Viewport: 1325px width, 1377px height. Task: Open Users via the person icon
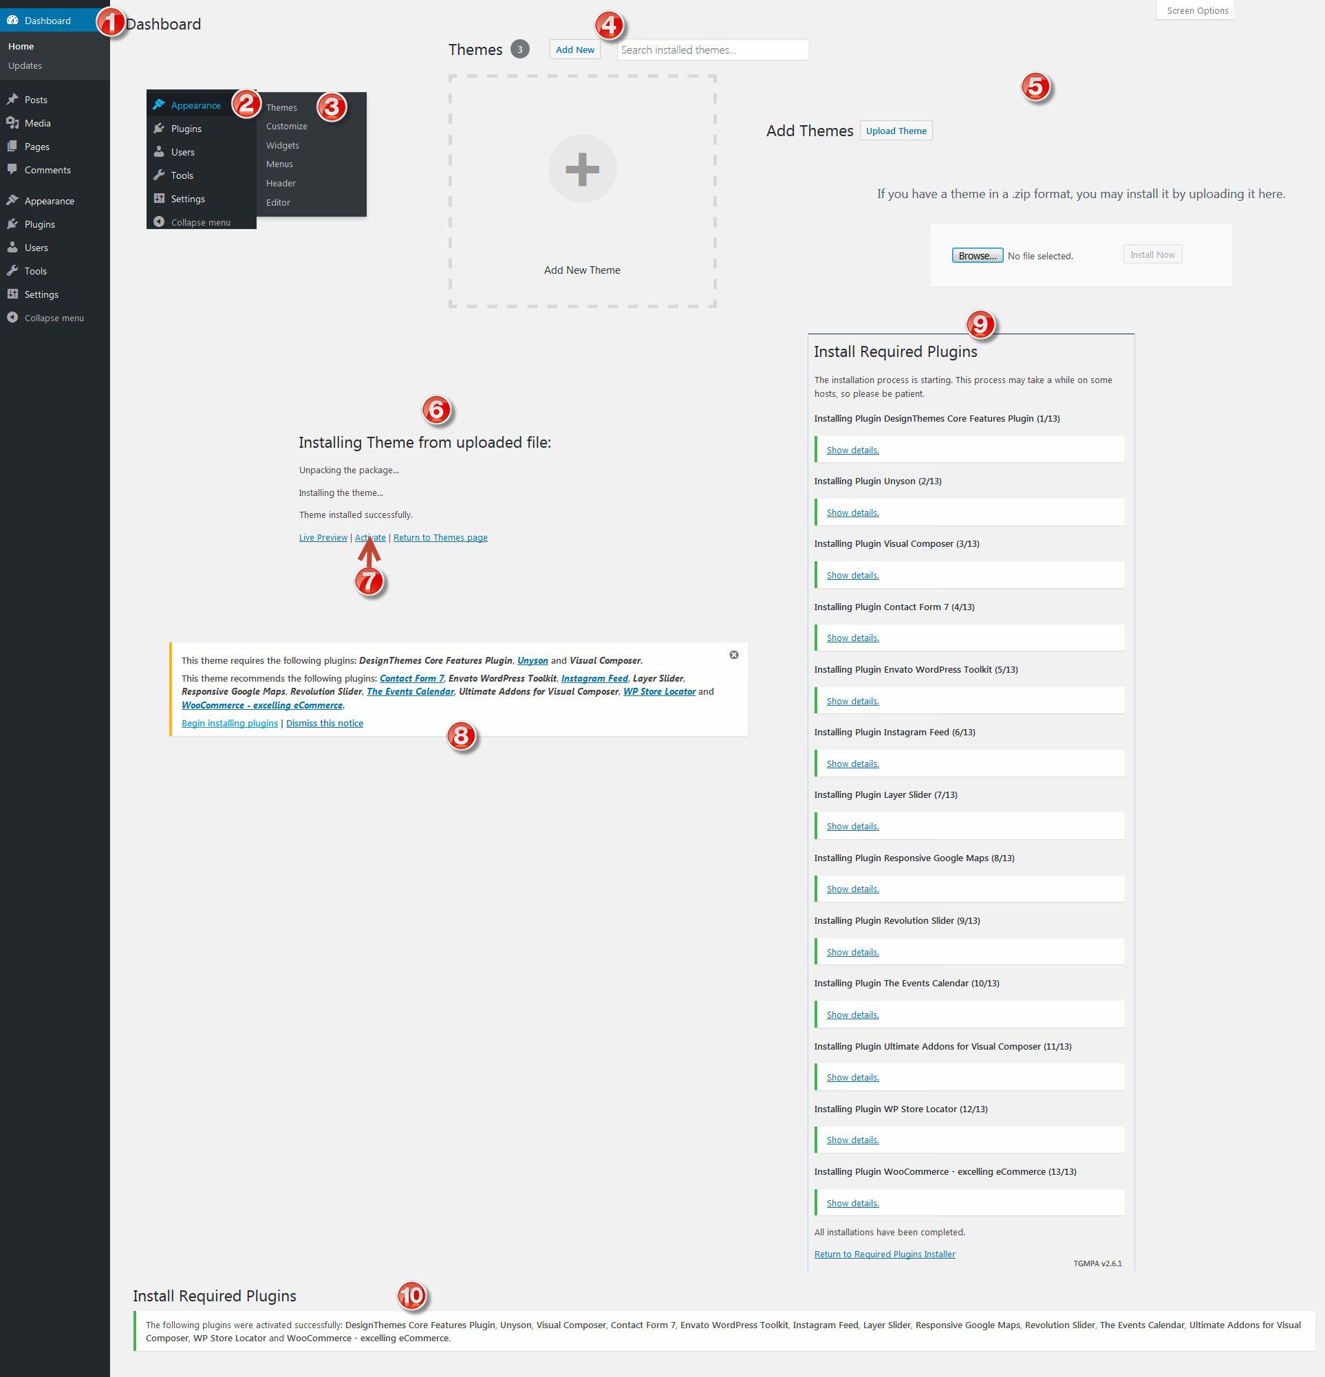click(13, 248)
